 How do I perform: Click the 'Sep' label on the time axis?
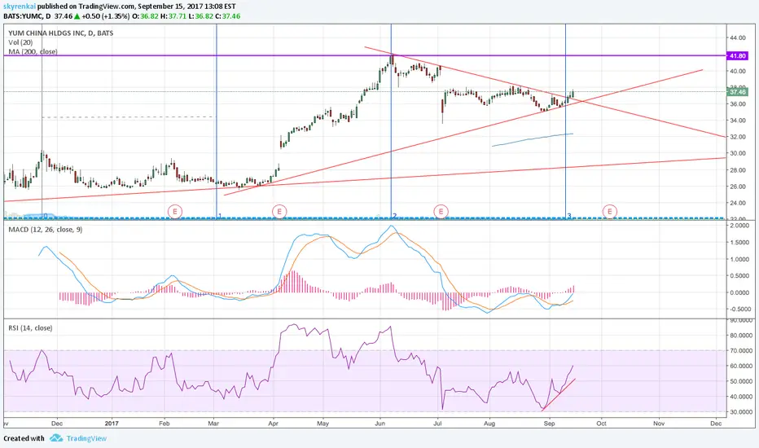(x=549, y=424)
